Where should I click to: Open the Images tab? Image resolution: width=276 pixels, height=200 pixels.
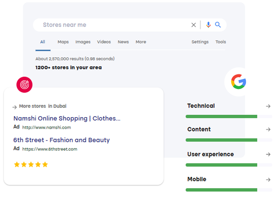click(83, 42)
